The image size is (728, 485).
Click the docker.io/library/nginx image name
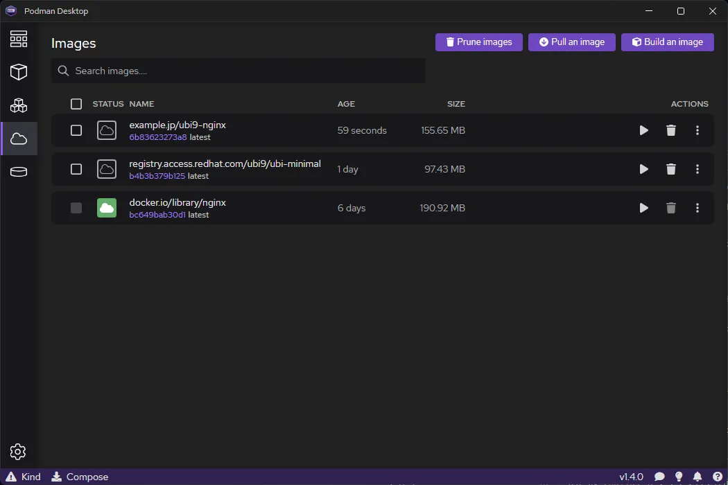click(177, 202)
